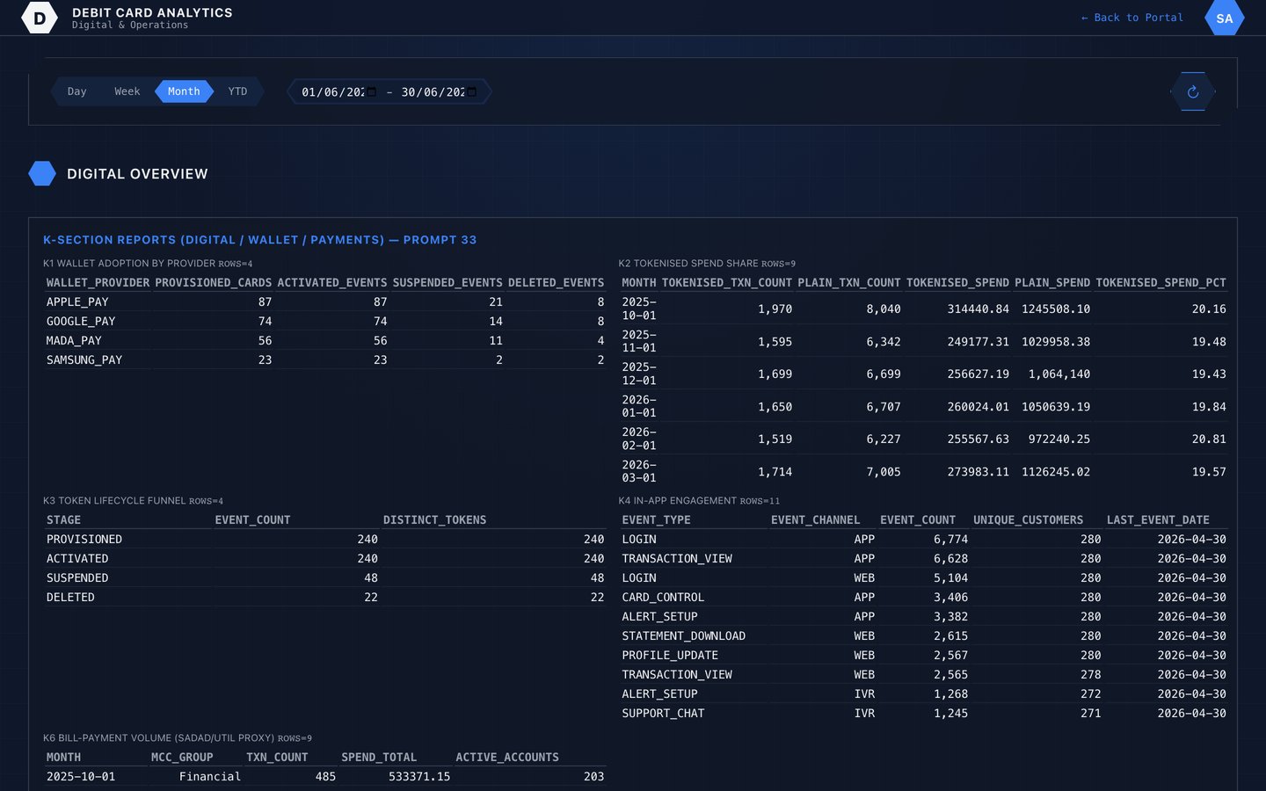Click the blue Digital Overview hexagon icon
The height and width of the screenshot is (791, 1266).
42,174
